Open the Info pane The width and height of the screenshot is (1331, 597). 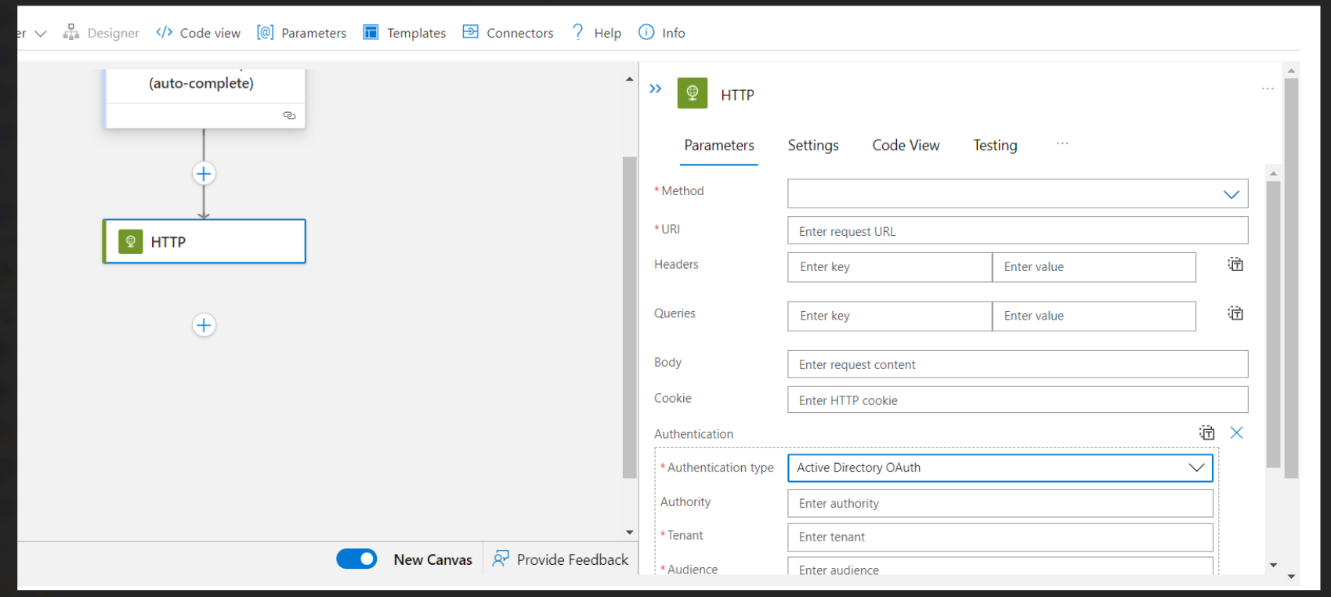[x=662, y=33]
